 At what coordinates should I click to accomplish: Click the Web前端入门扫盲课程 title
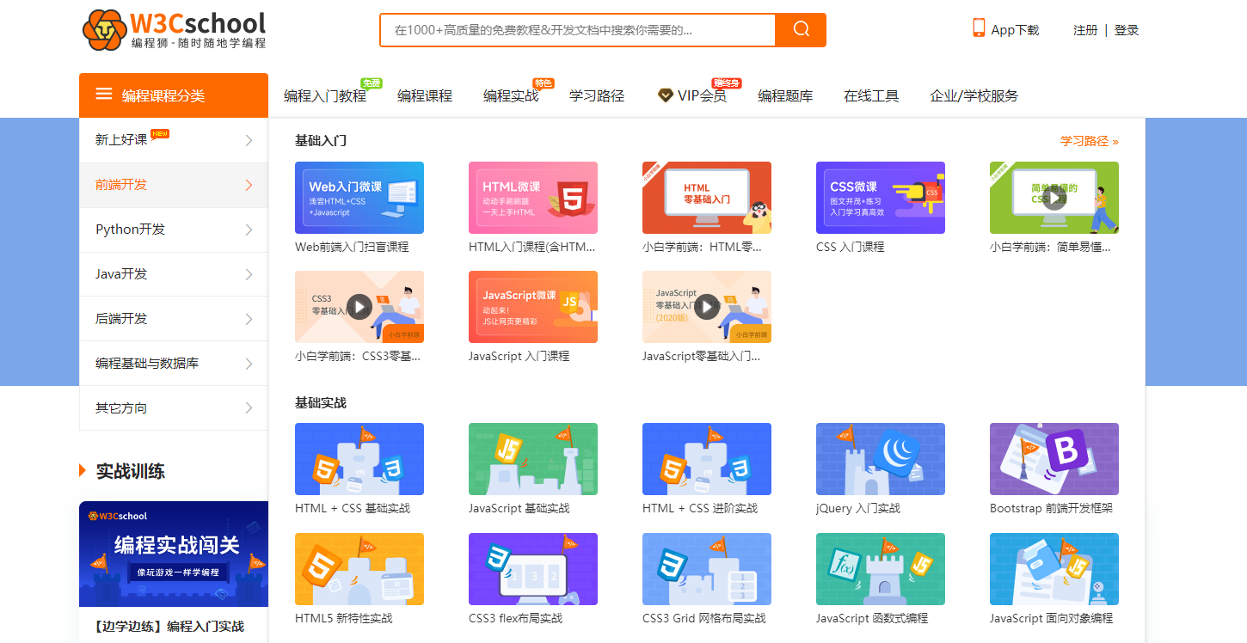[352, 247]
